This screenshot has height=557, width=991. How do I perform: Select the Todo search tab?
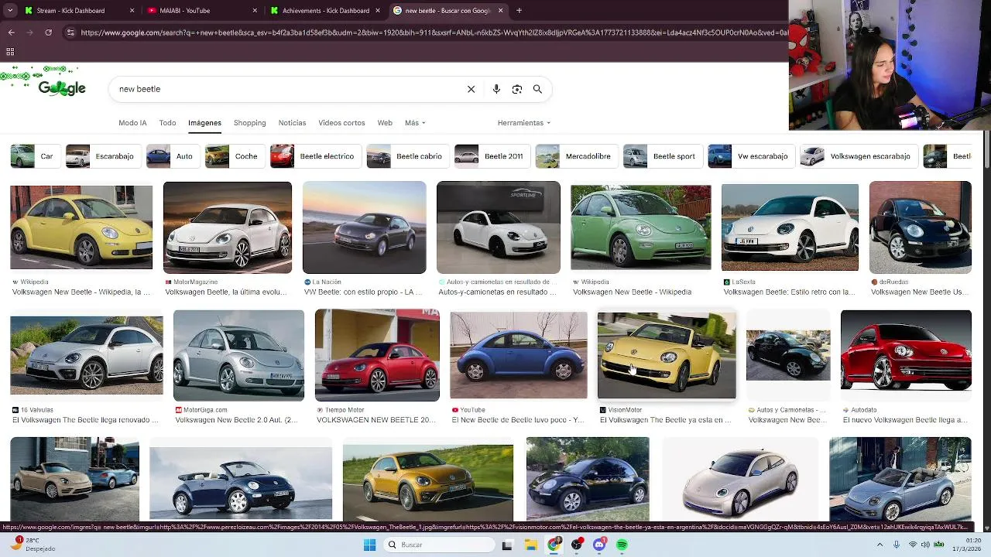click(167, 123)
